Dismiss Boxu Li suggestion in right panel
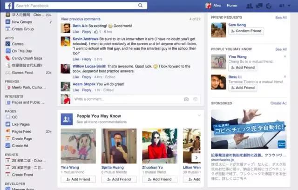The image size is (298, 190). pos(284,76)
